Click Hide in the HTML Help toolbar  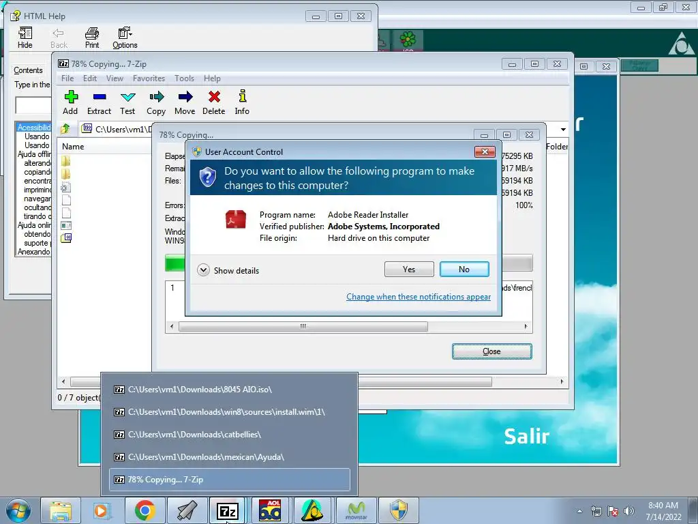pos(25,38)
